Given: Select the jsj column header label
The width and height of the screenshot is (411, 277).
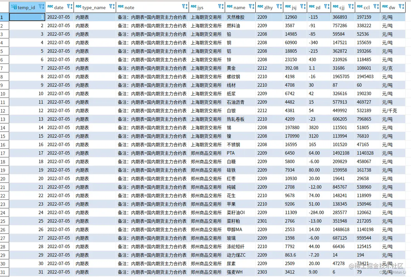Looking at the screenshot, I should [x=294, y=7].
